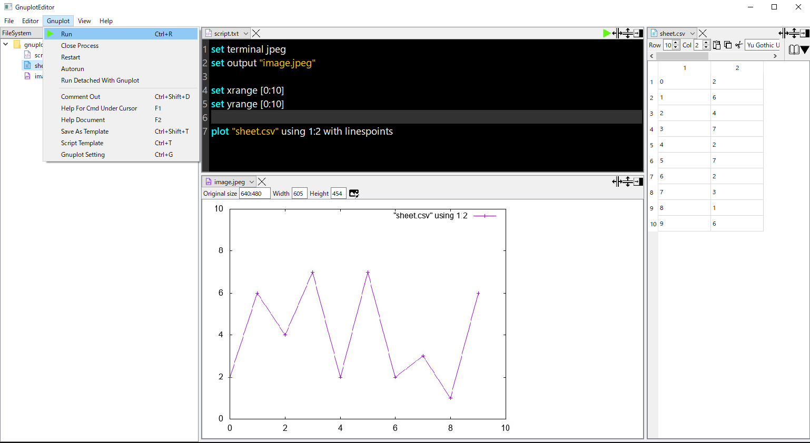
Task: Click the copy icon in sheet toolbar
Action: coord(728,45)
